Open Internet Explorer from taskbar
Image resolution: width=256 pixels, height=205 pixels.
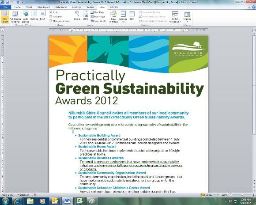point(17,201)
